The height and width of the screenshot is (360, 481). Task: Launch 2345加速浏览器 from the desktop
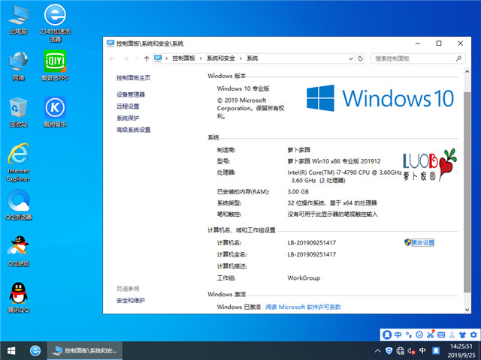pos(55,22)
